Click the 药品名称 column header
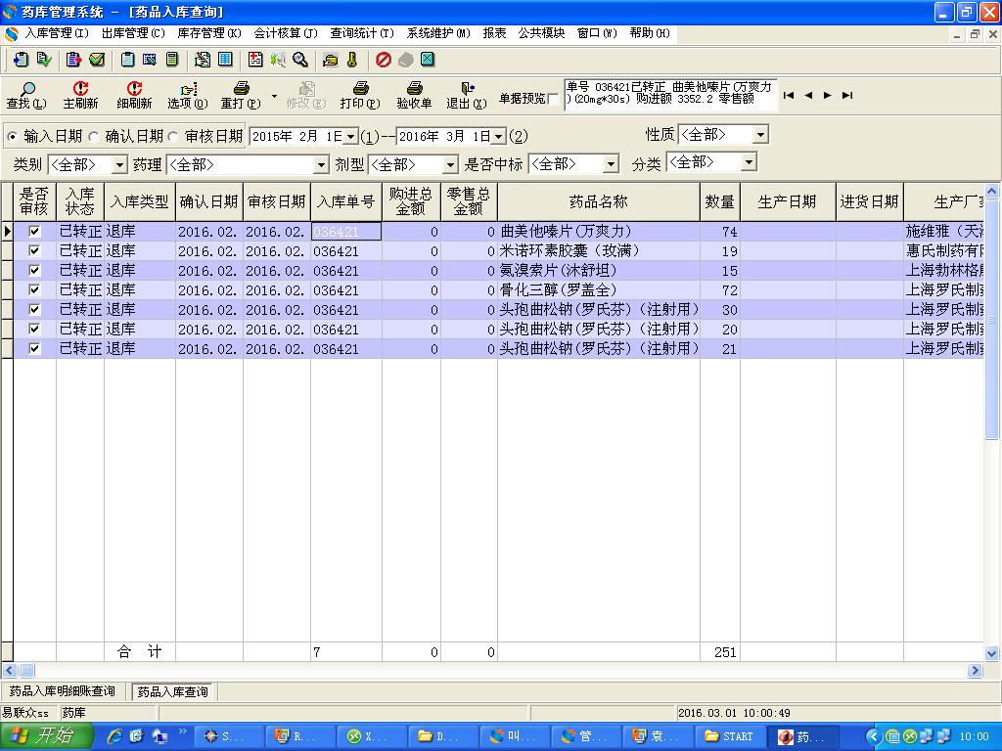This screenshot has height=751, width=1002. 598,201
